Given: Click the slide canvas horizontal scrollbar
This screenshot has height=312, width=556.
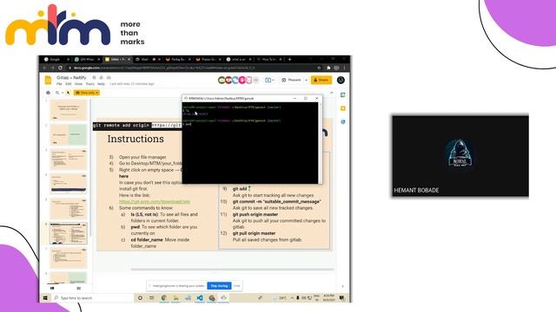Looking at the screenshot, I should coord(232,270).
